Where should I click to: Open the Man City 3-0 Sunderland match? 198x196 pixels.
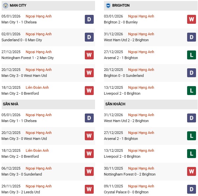point(22,174)
